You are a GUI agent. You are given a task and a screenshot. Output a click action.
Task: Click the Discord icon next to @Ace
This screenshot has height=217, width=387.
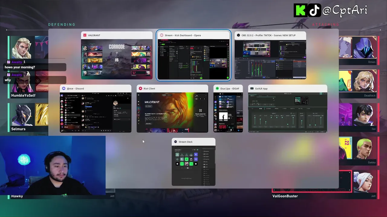[64, 89]
